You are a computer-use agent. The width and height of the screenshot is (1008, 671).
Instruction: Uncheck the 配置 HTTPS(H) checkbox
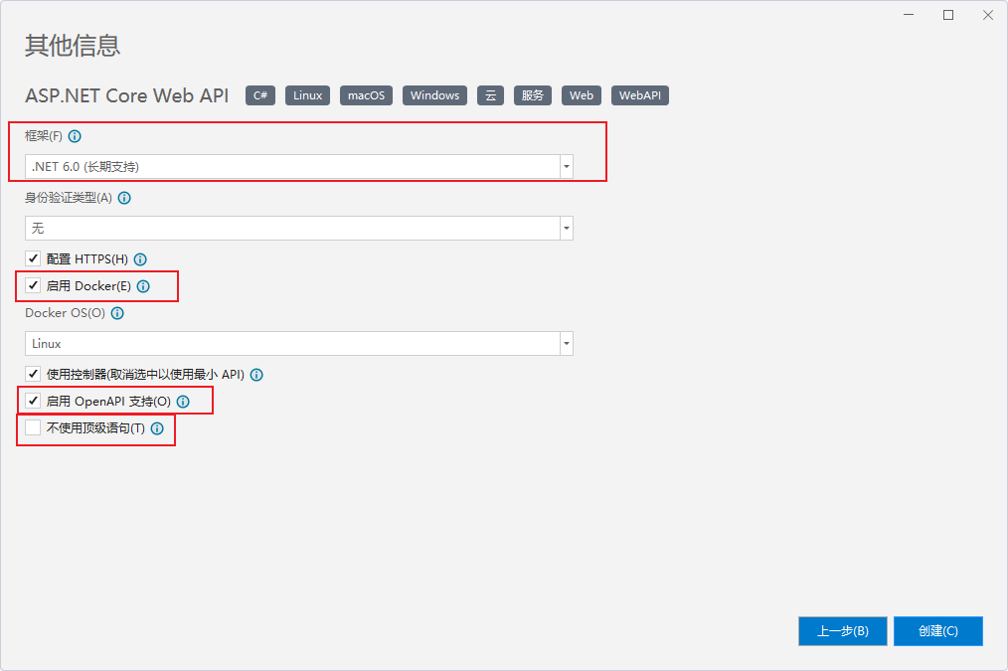click(x=33, y=259)
